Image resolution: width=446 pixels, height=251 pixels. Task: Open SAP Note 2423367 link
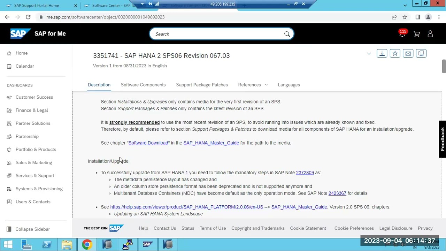[x=337, y=193]
